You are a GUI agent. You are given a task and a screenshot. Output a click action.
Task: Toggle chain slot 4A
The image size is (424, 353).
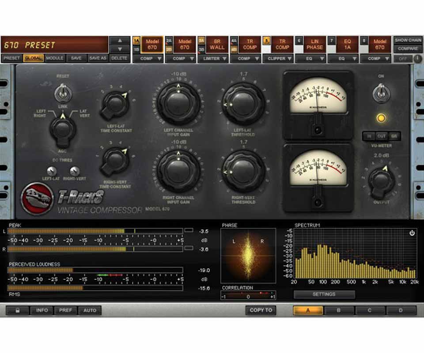(x=234, y=41)
